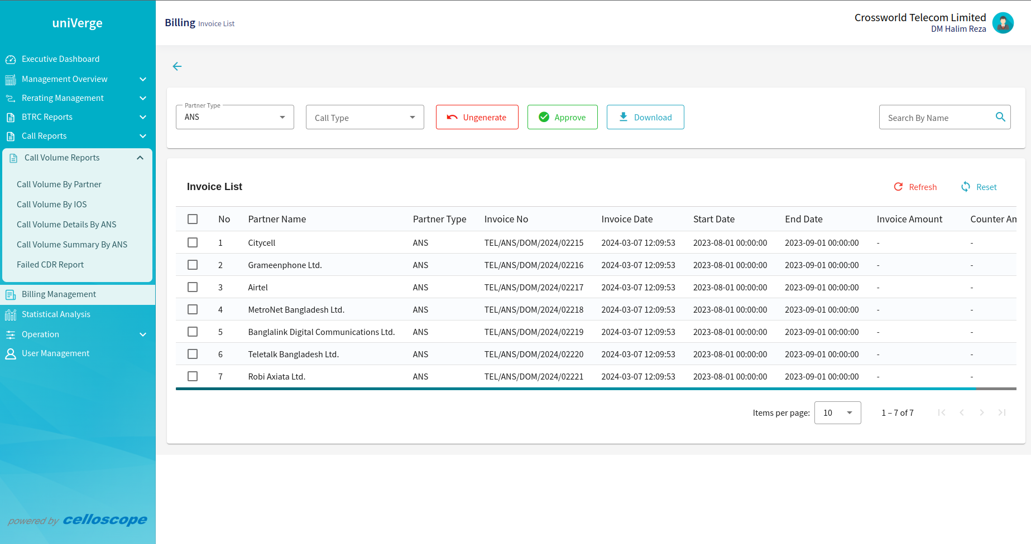Click the search magnifier icon
Image resolution: width=1031 pixels, height=544 pixels.
(1000, 117)
